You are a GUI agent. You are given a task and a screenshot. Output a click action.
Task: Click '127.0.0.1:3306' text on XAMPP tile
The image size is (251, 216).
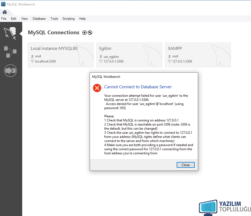[182, 61]
